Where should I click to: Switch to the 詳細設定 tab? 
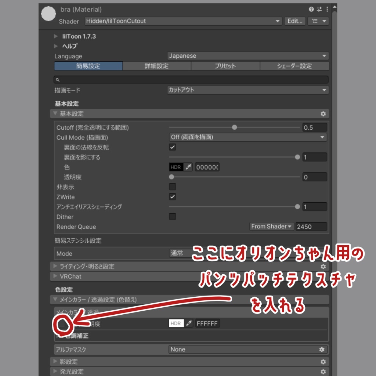(157, 66)
